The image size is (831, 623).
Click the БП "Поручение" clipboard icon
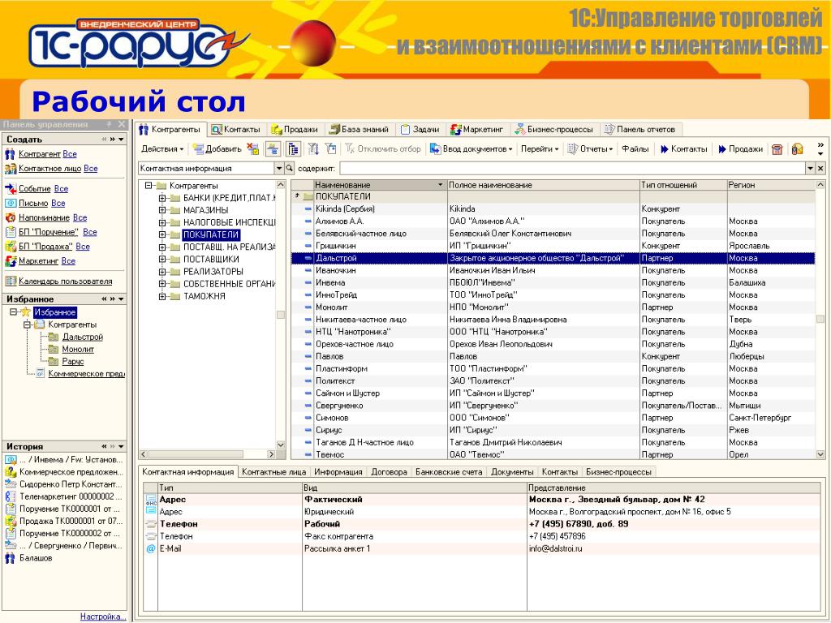point(10,232)
